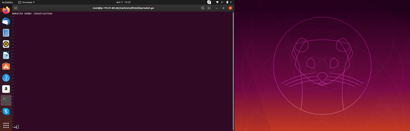Screen dimensions: 410x131
Task: Open the Amazon dock icon
Action: pyautogui.click(x=6, y=89)
